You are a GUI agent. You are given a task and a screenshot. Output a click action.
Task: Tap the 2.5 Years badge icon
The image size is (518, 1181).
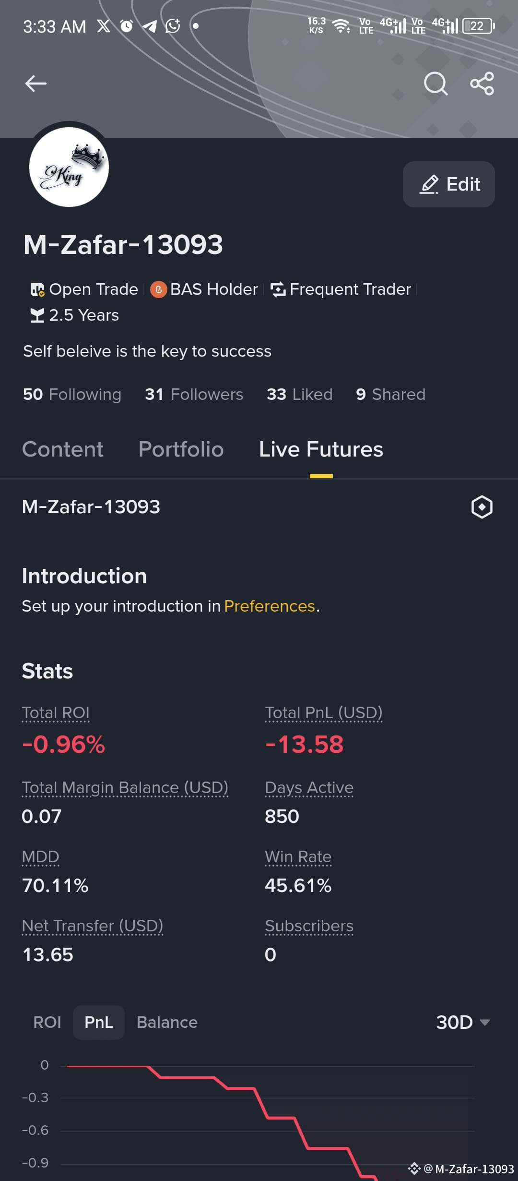[x=37, y=315]
